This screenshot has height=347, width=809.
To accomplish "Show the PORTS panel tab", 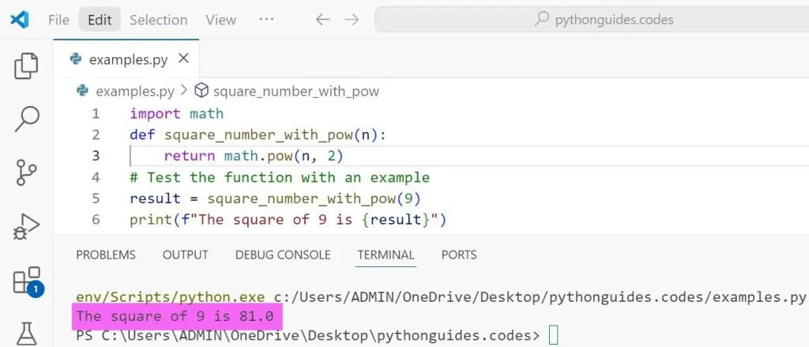I will click(459, 255).
